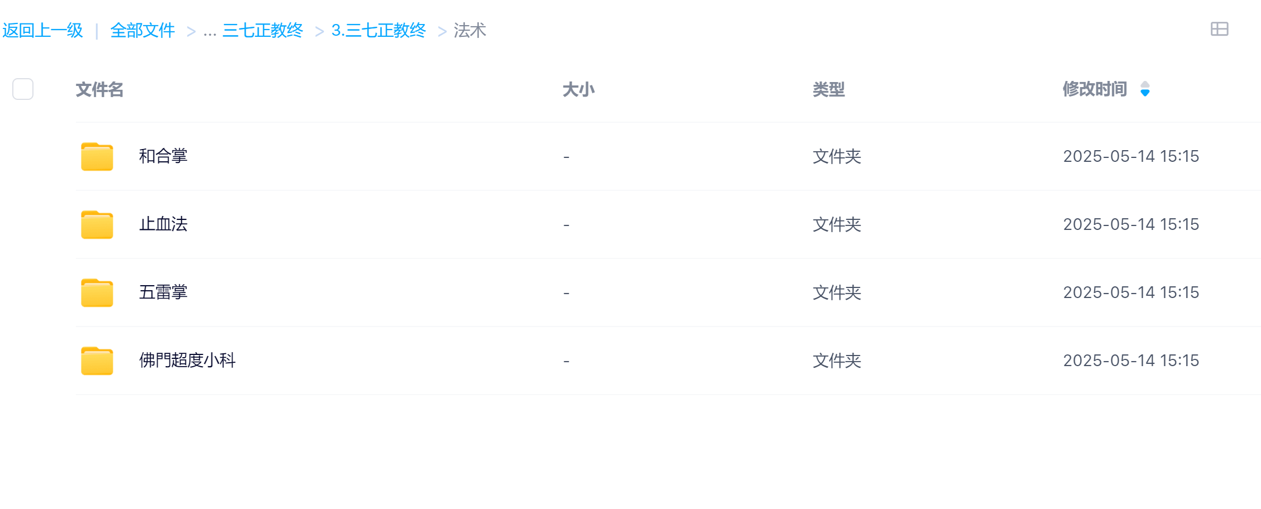Click the 五雷掌 folder icon
This screenshot has width=1261, height=509.
pos(97,292)
